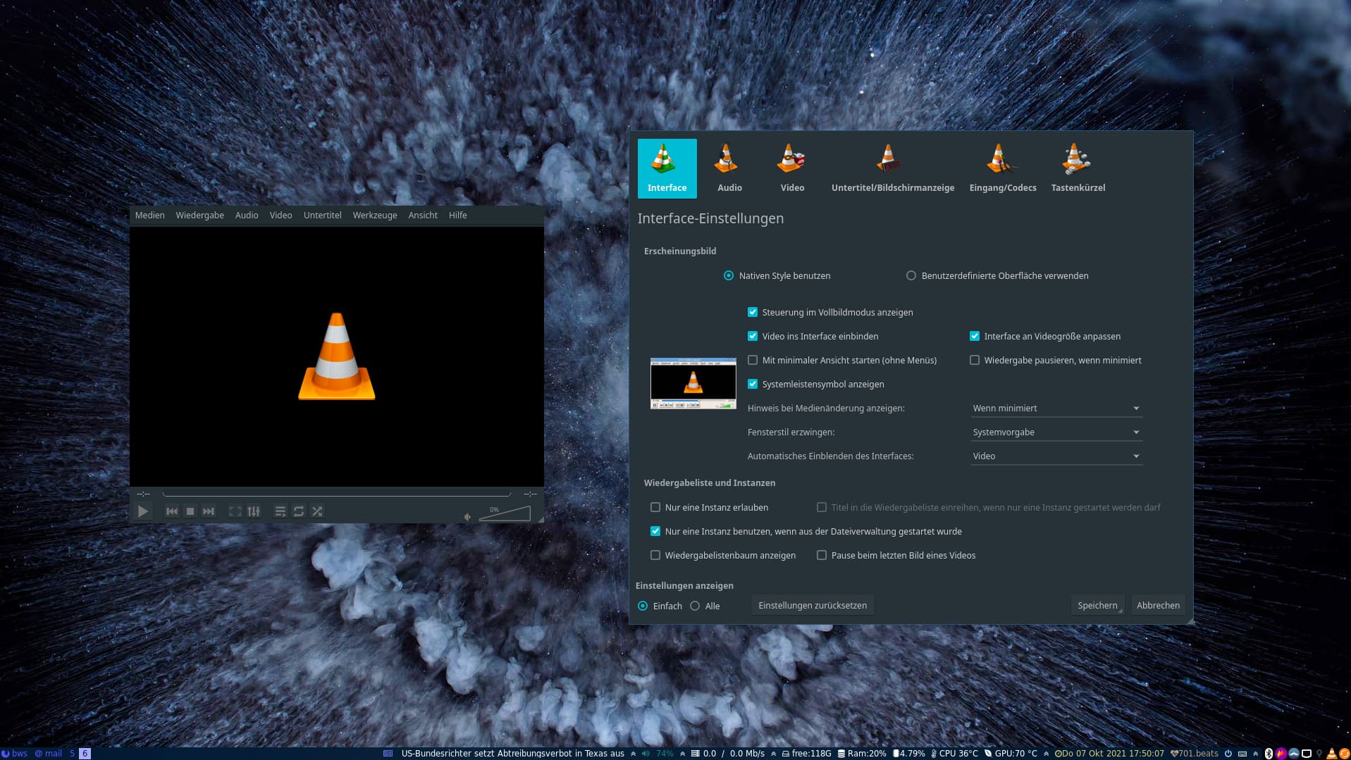Open the Video menu in VLC menubar
This screenshot has height=760, width=1351.
pos(280,216)
